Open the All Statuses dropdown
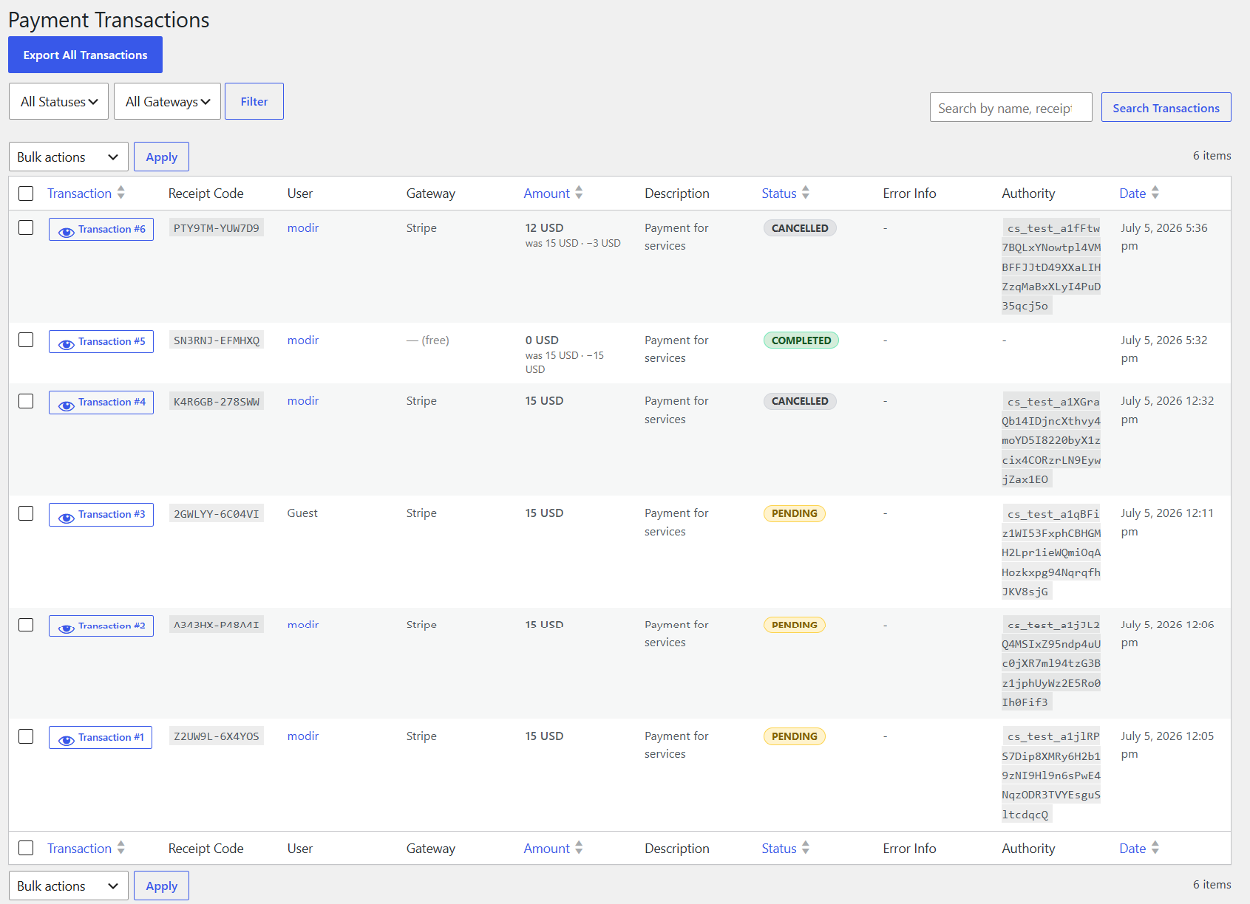1250x904 pixels. (59, 101)
